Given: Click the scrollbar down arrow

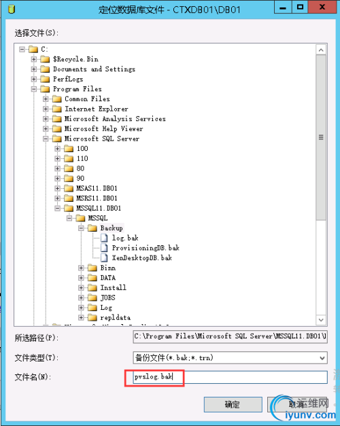Looking at the screenshot, I should (321, 320).
